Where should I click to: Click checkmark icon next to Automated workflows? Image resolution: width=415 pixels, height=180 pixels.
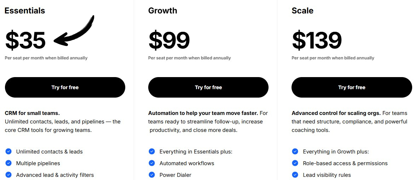click(152, 163)
